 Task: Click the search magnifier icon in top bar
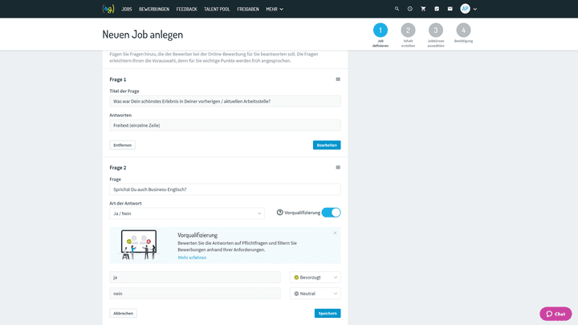(397, 9)
